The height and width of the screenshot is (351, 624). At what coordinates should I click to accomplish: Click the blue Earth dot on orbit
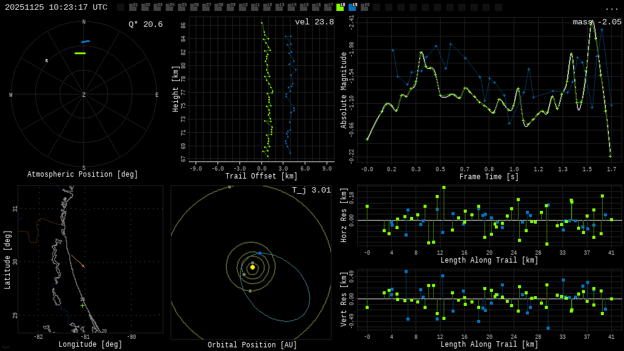260,253
